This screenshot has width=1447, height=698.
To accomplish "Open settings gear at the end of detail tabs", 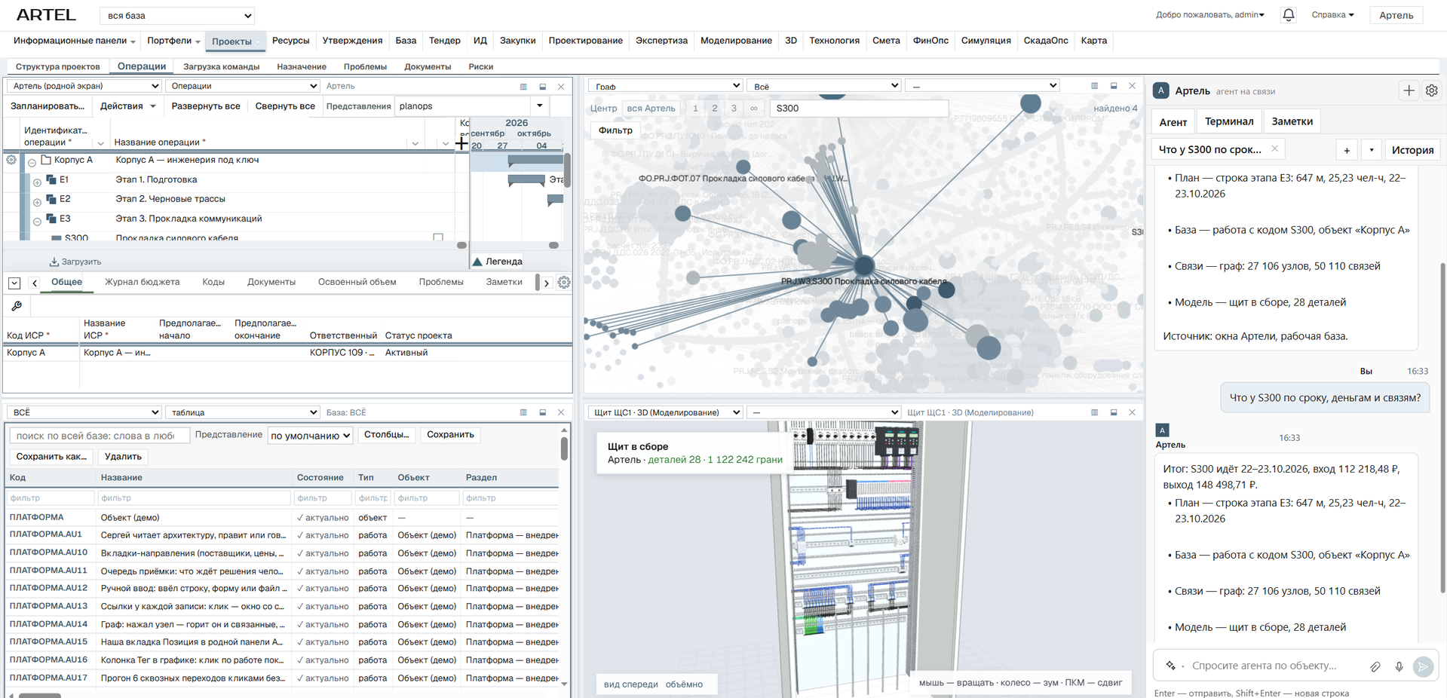I will 564,283.
